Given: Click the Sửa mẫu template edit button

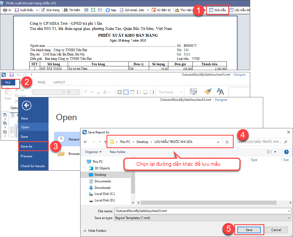Looking at the screenshot, I should [217, 10].
